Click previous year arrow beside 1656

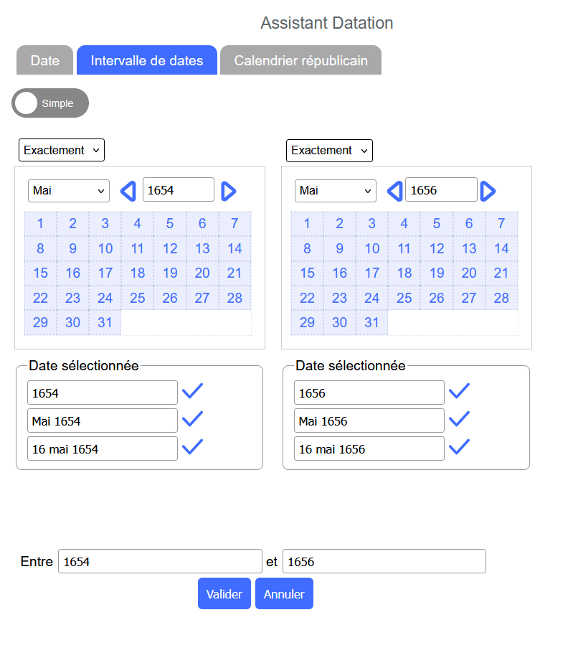point(394,191)
